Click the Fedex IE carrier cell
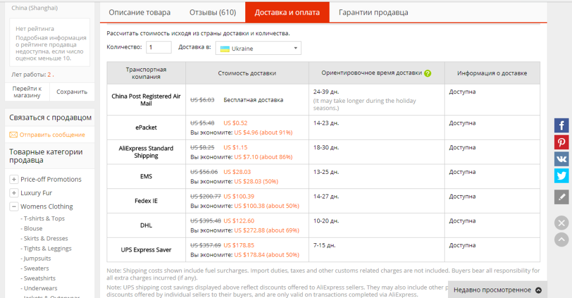Viewport: 572px width, 298px height. click(x=146, y=201)
